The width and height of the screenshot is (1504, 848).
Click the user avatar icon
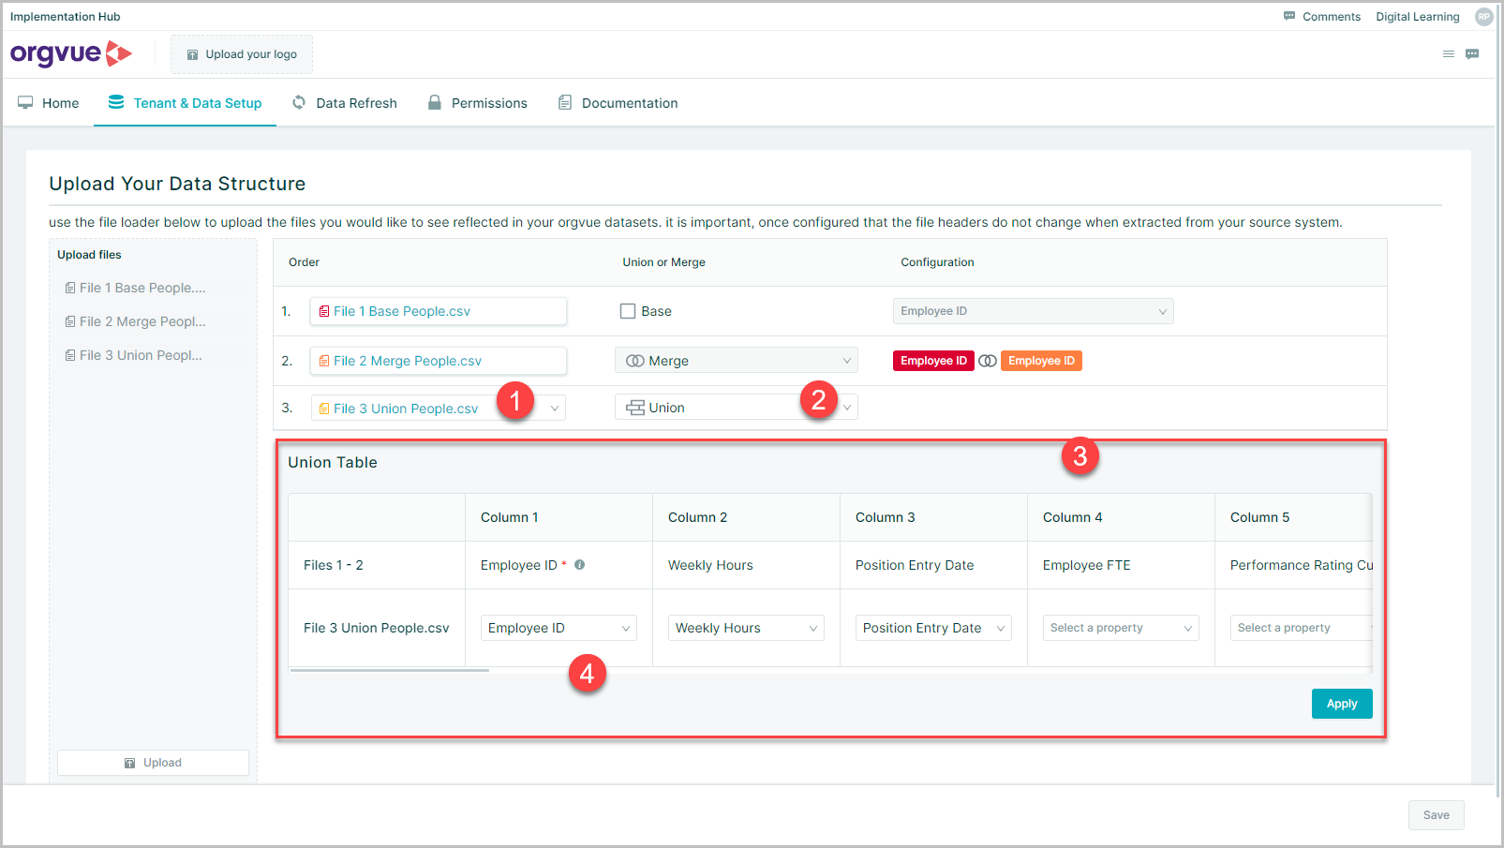coord(1483,16)
